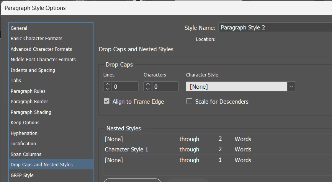Viewport: 332px width, 182px height.
Task: Open Paragraph Border section
Action: pyautogui.click(x=29, y=102)
